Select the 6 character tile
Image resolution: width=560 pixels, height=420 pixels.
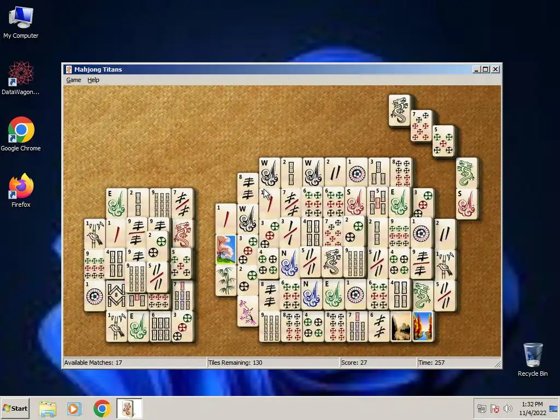[x=378, y=326]
